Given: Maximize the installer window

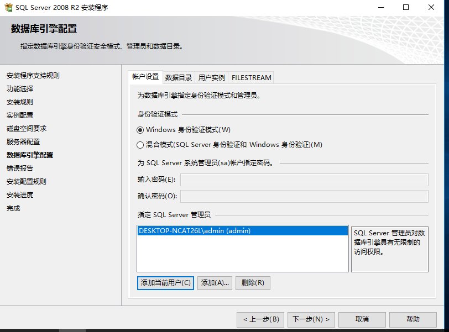Looking at the screenshot, I should click(406, 8).
